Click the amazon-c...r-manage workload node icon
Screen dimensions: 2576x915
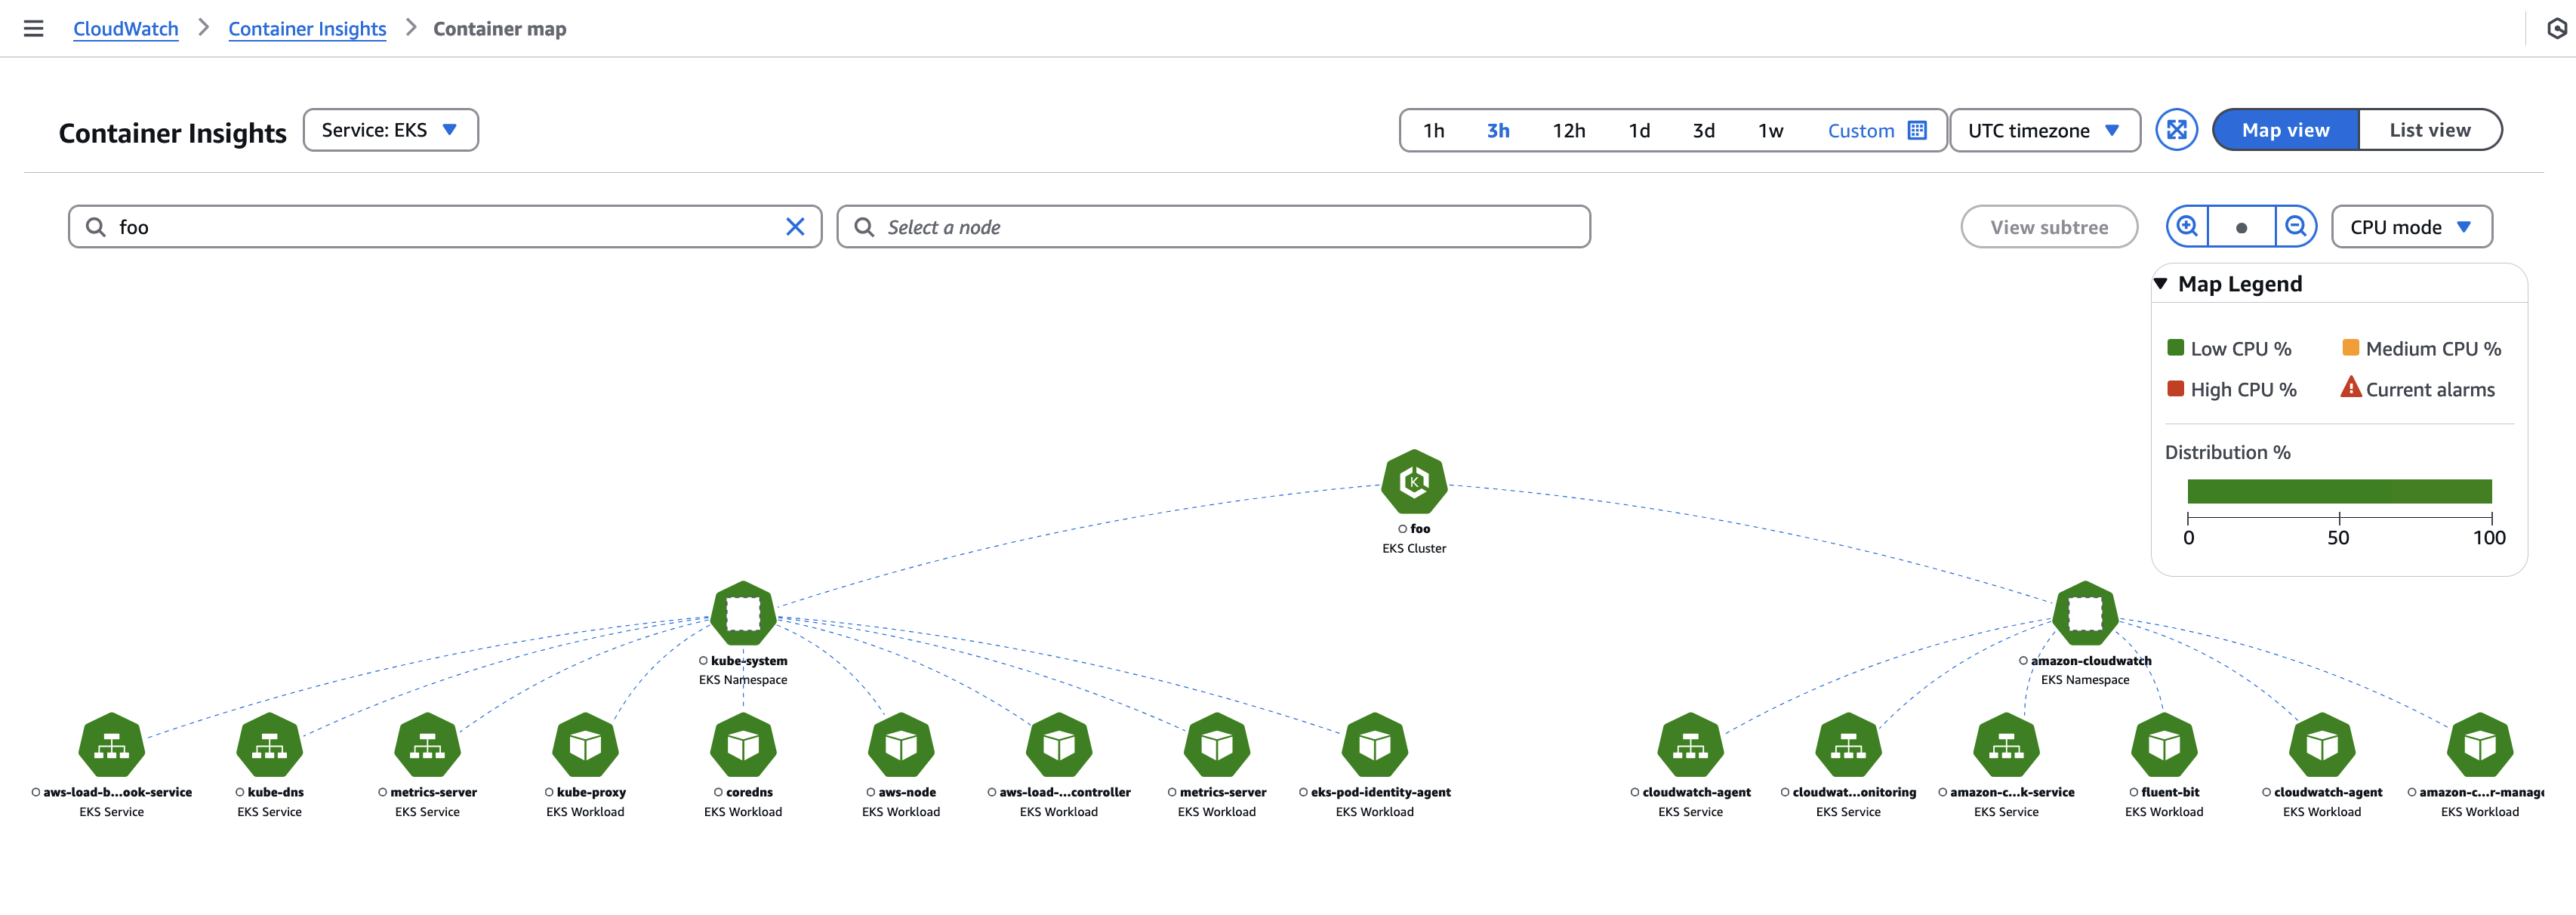pyautogui.click(x=2480, y=745)
